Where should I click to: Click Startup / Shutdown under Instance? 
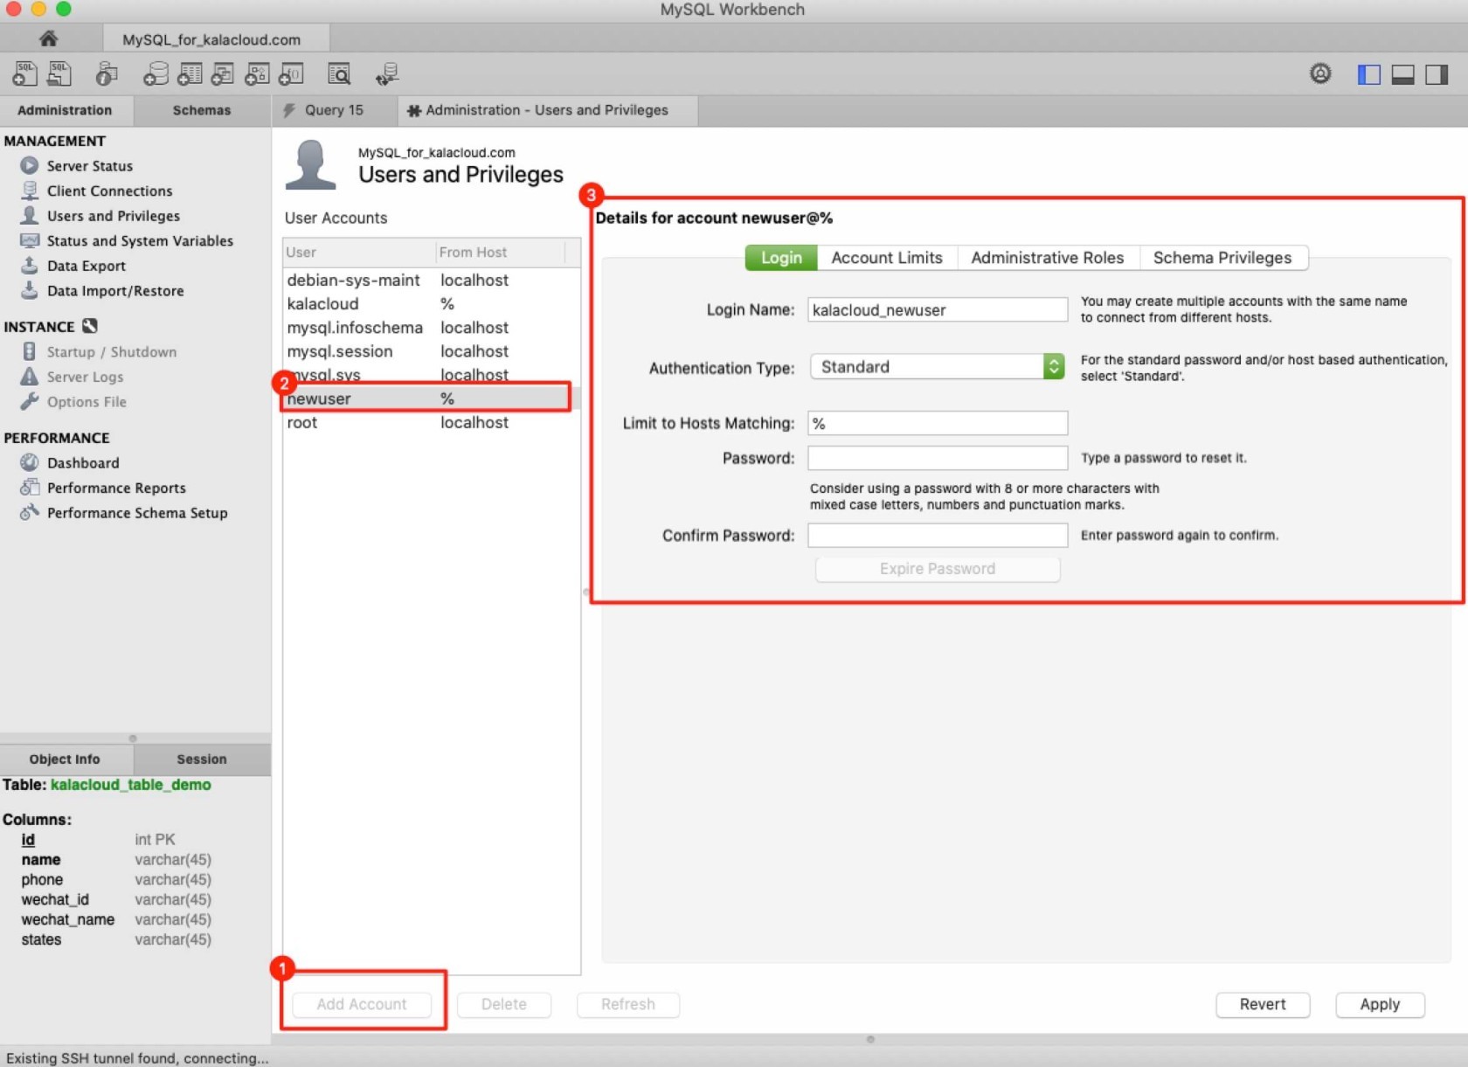pos(111,351)
